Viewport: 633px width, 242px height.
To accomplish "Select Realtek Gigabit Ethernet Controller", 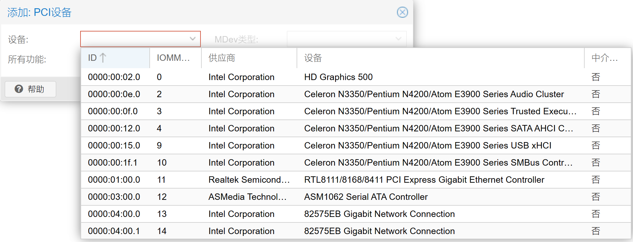I will [424, 180].
